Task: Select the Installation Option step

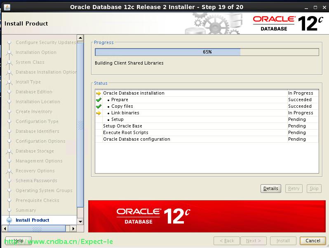Action: 36,52
